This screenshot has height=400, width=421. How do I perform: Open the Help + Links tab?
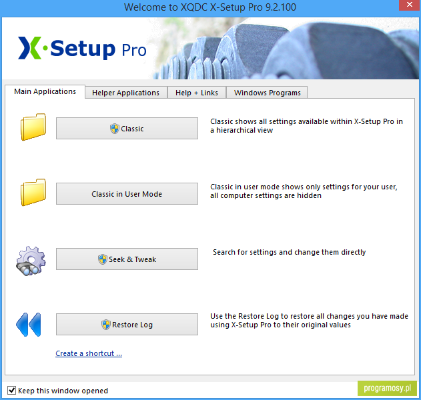197,93
